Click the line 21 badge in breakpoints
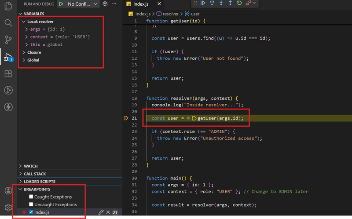 (115, 212)
